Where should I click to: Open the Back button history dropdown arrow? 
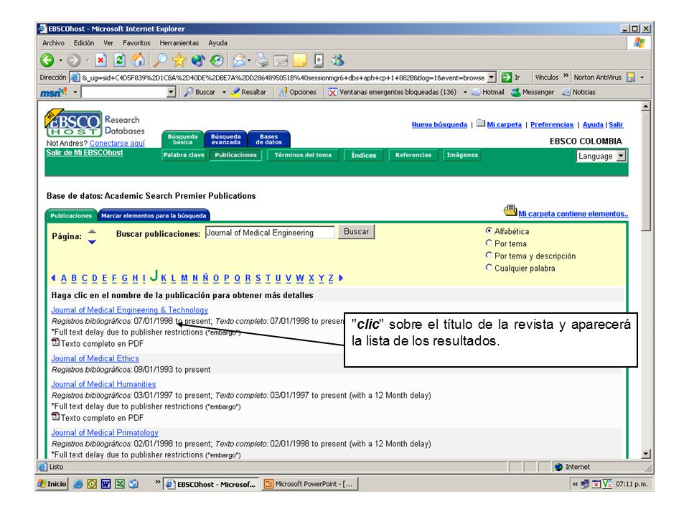tap(60, 60)
